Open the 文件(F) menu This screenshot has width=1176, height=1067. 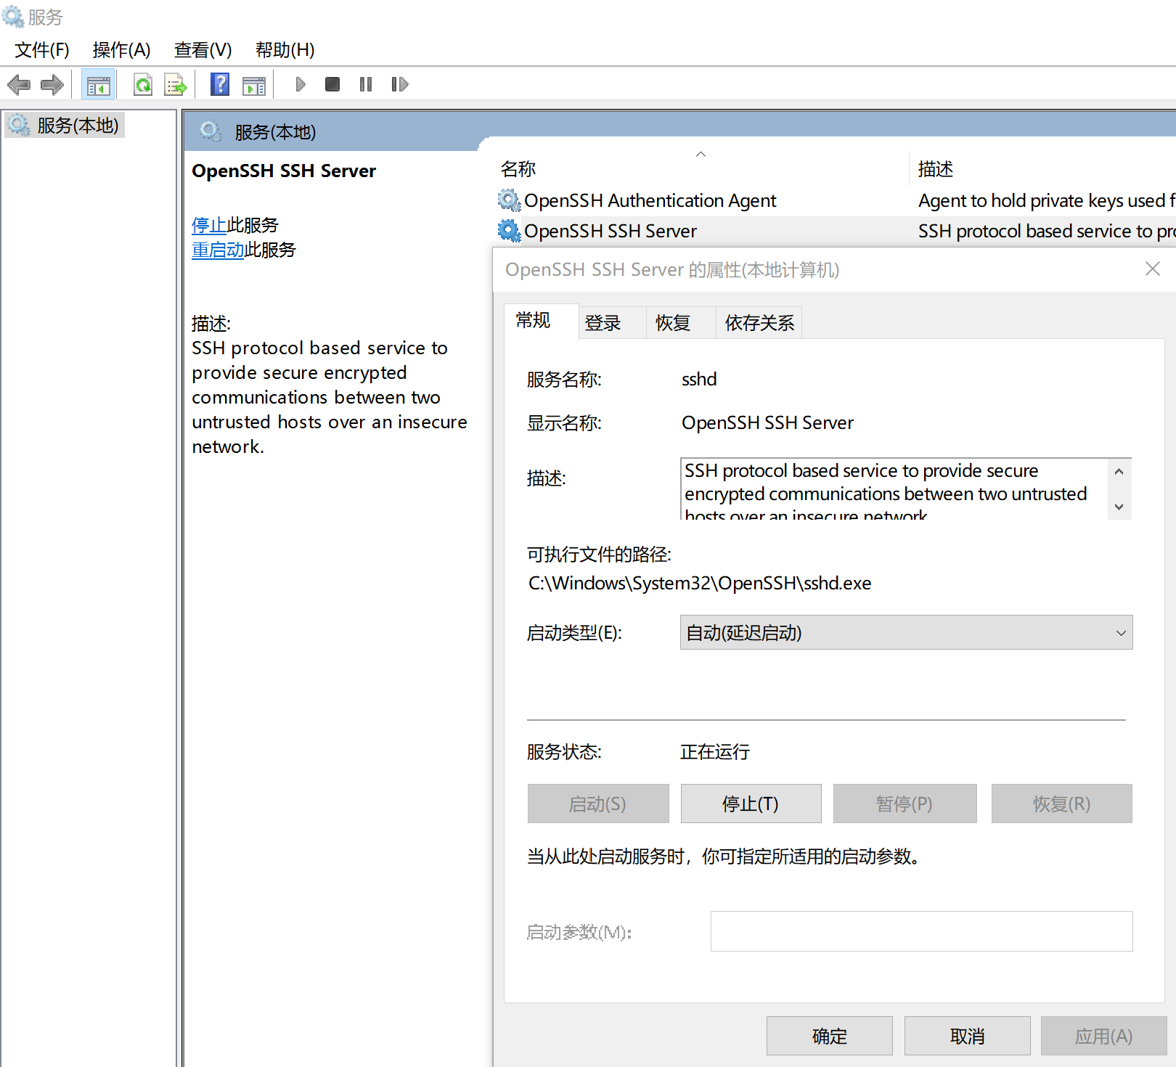coord(42,50)
